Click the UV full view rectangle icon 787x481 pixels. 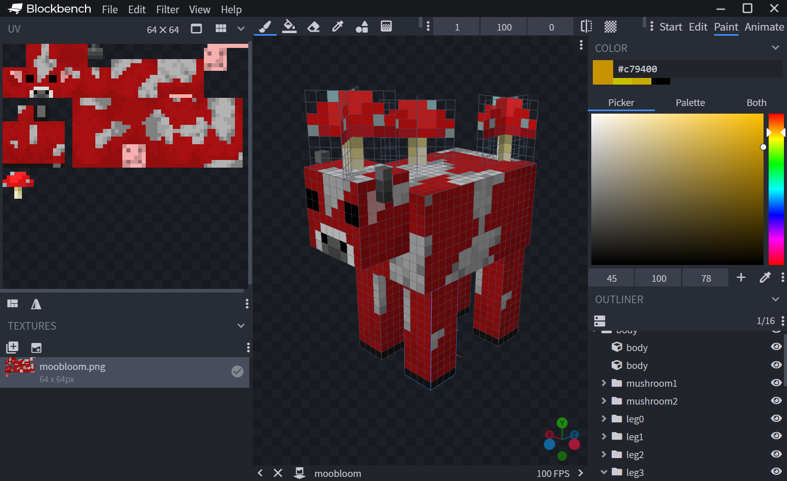coord(196,29)
